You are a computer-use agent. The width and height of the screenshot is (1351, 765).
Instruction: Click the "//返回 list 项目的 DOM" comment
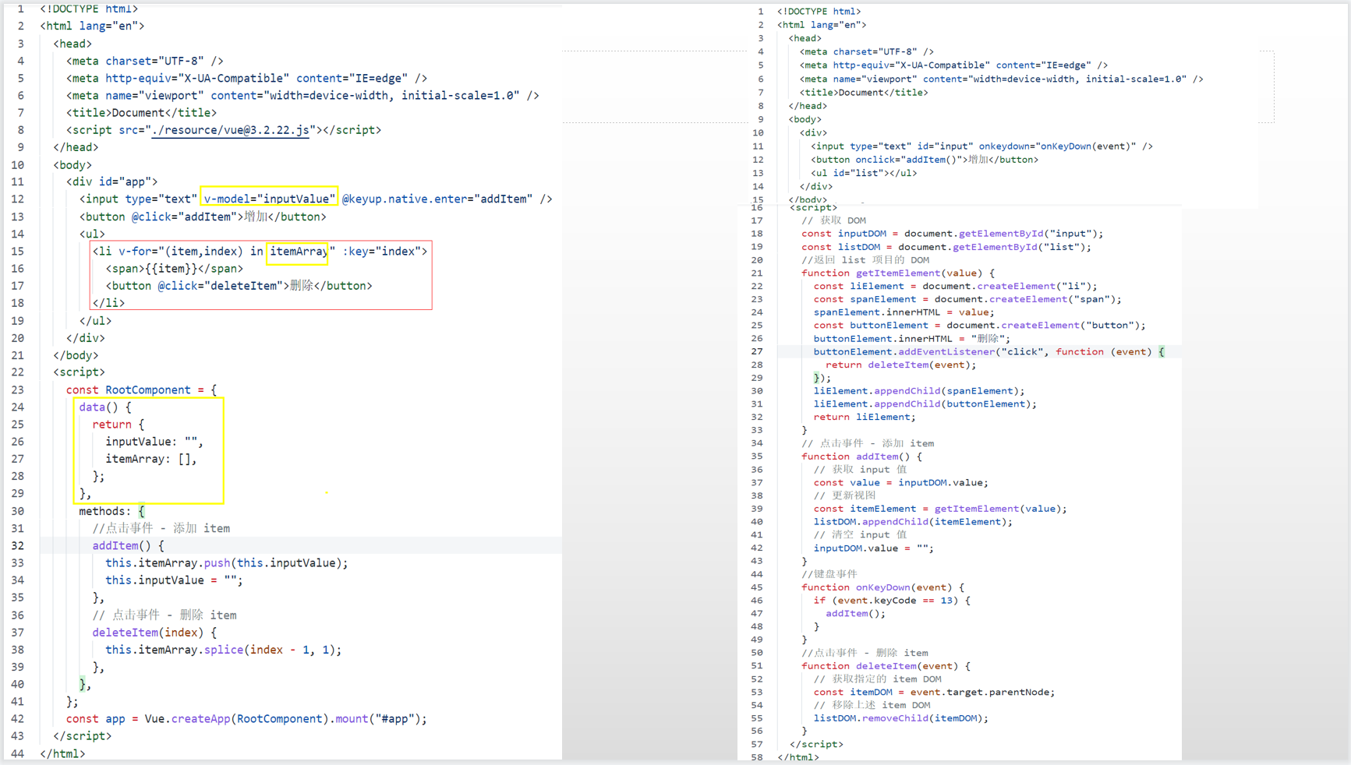[x=865, y=260]
